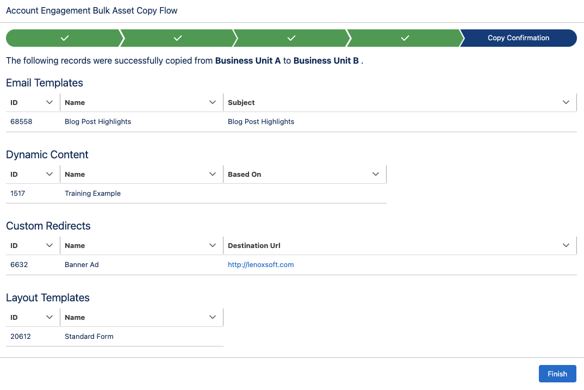The width and height of the screenshot is (584, 390).
Task: Open Email Templates ID column menu
Action: pos(49,102)
